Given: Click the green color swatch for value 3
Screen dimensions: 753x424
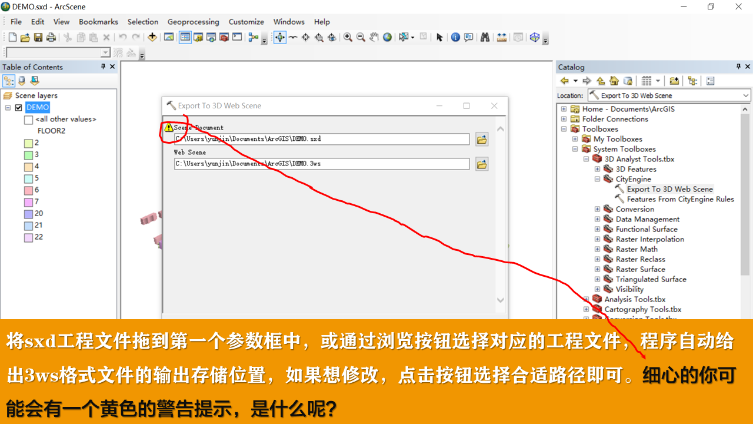Looking at the screenshot, I should (x=28, y=155).
